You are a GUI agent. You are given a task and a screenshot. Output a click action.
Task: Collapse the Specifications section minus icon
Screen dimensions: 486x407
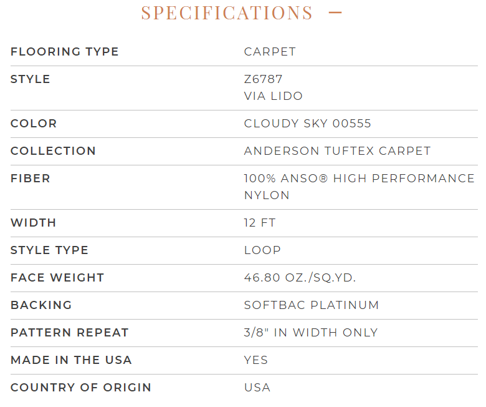335,12
